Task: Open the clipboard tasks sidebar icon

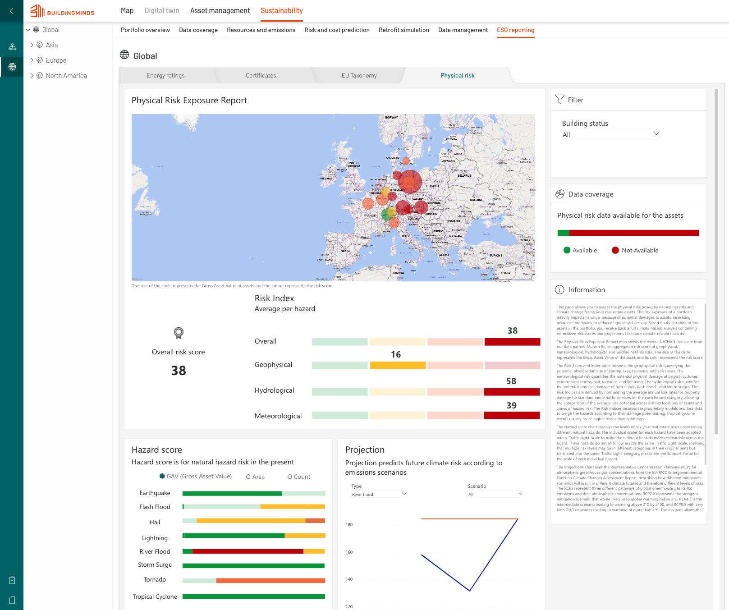Action: [12, 580]
